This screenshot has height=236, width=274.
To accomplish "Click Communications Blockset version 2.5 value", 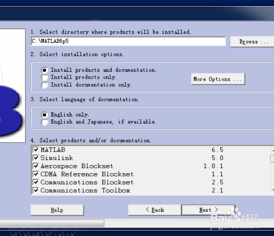I will (x=217, y=182).
